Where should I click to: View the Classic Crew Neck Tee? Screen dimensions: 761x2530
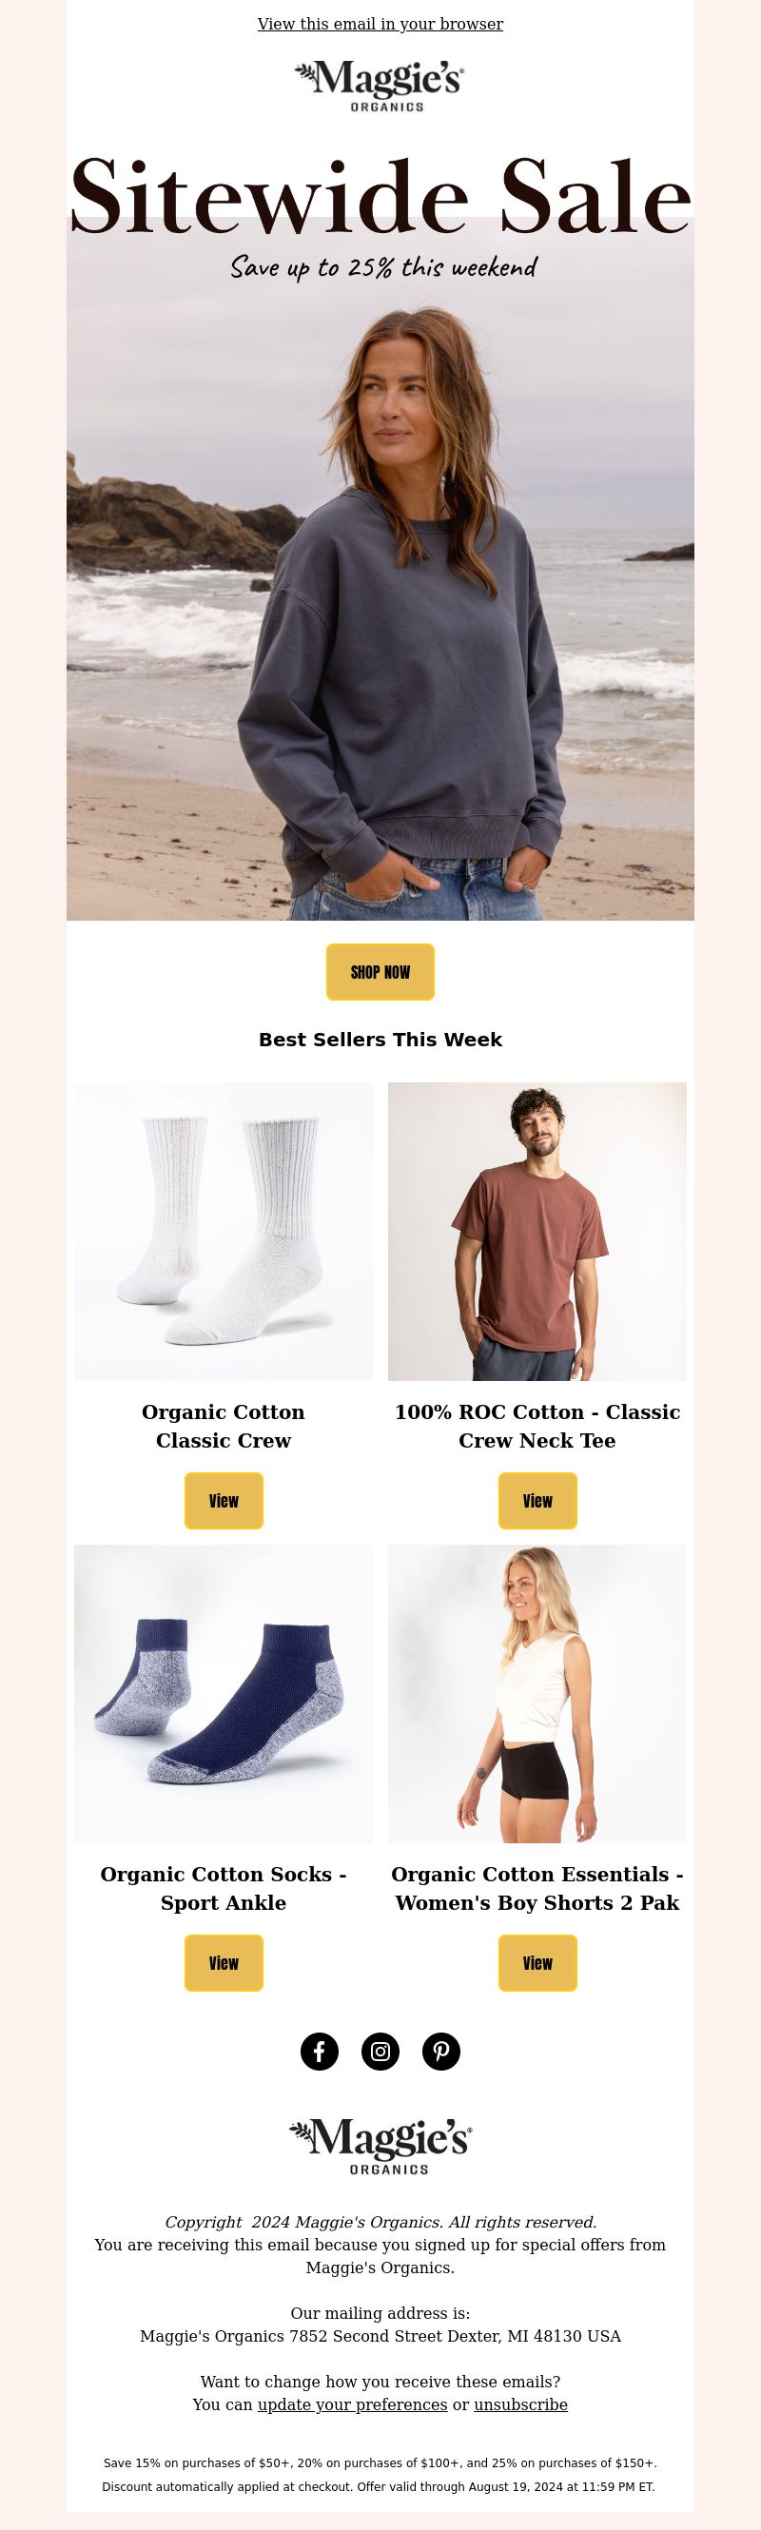pos(537,1500)
